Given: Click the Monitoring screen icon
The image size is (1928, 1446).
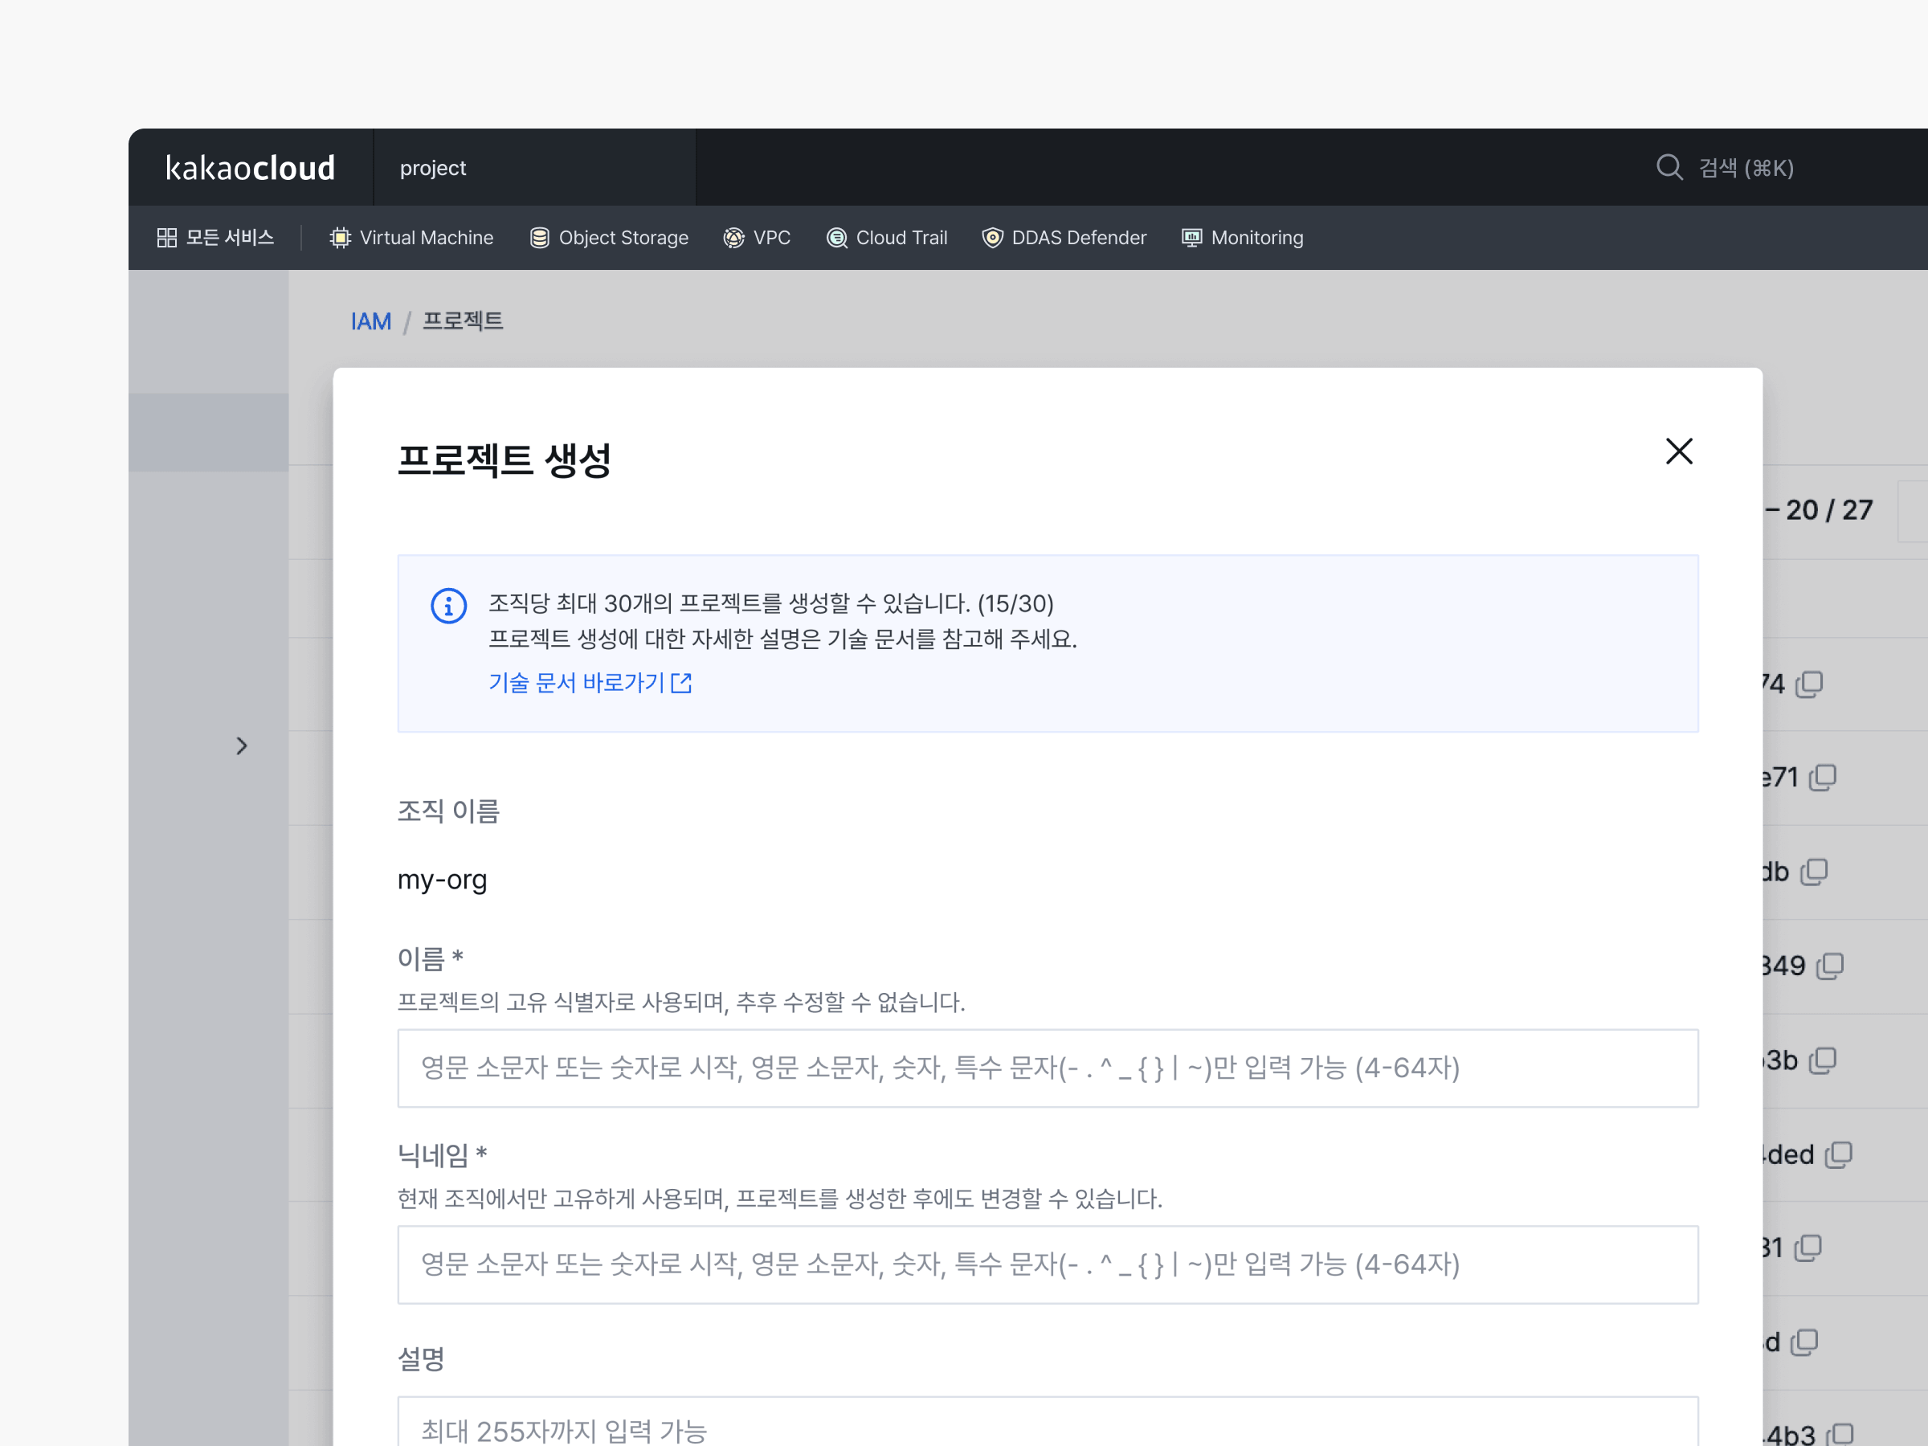Looking at the screenshot, I should point(1191,237).
